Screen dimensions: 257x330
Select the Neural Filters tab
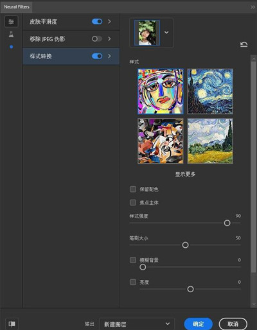coord(17,7)
